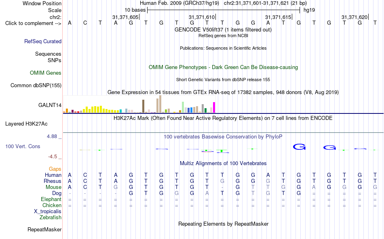Click the 'RefSeq genes from NCBI' track title
The height and width of the screenshot is (239, 384).
click(x=224, y=36)
